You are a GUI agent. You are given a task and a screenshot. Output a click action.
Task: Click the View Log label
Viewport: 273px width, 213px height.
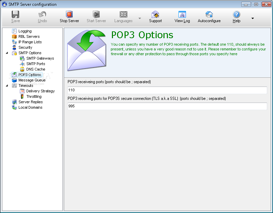coord(182,21)
